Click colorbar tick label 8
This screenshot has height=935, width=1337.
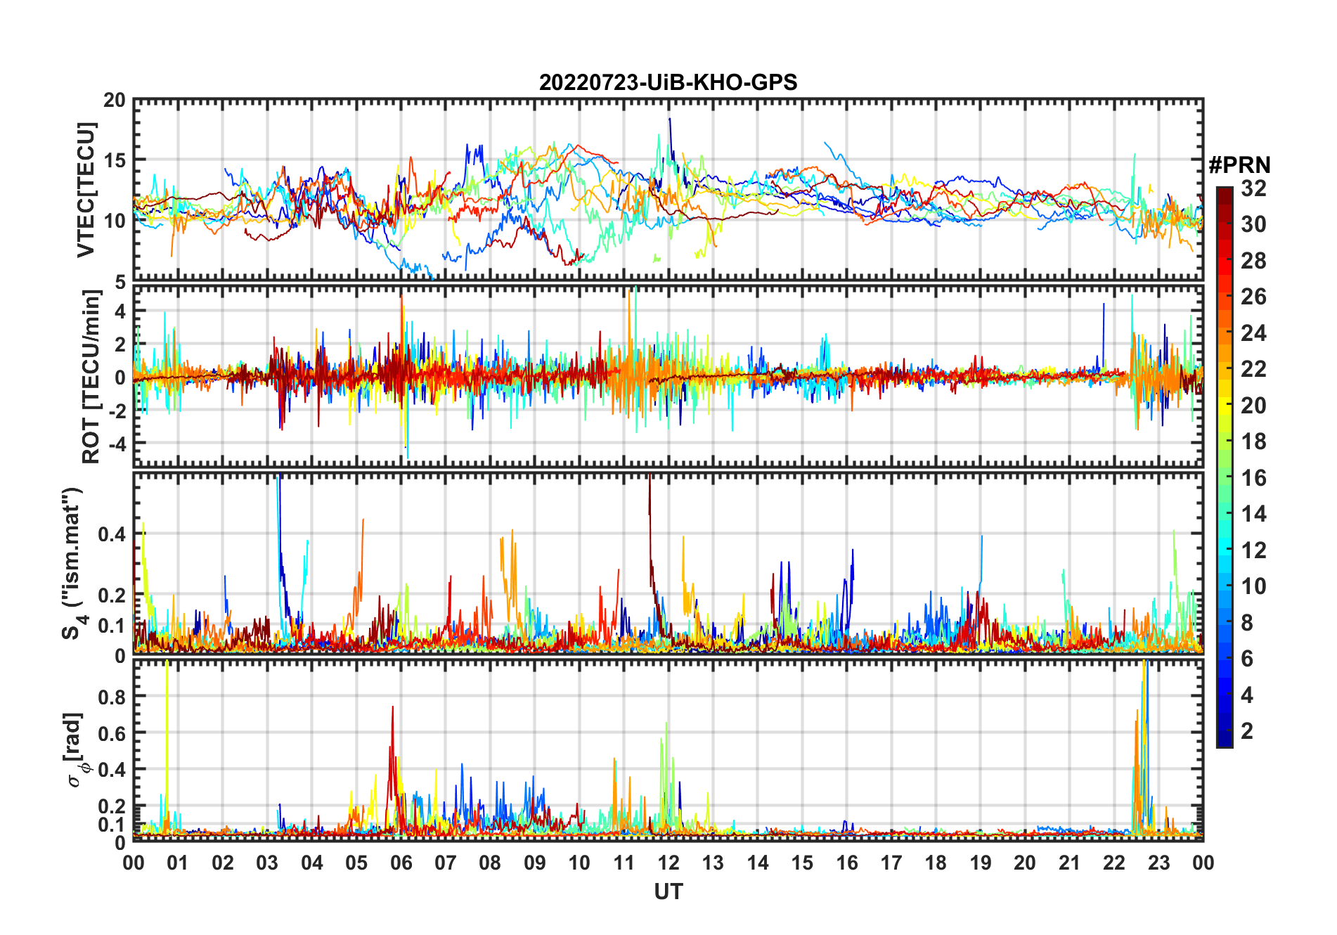[x=1247, y=622]
